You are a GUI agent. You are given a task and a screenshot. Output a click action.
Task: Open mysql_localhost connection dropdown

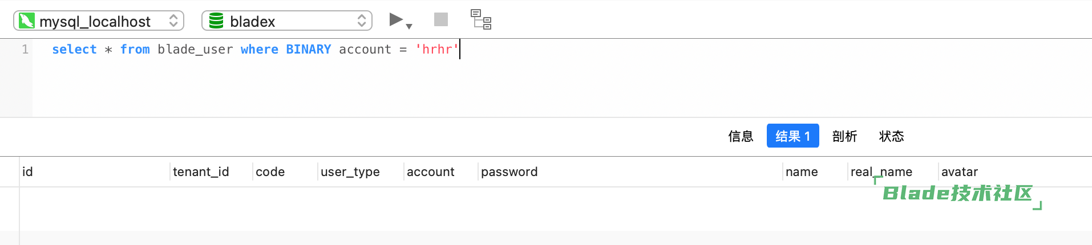point(99,21)
